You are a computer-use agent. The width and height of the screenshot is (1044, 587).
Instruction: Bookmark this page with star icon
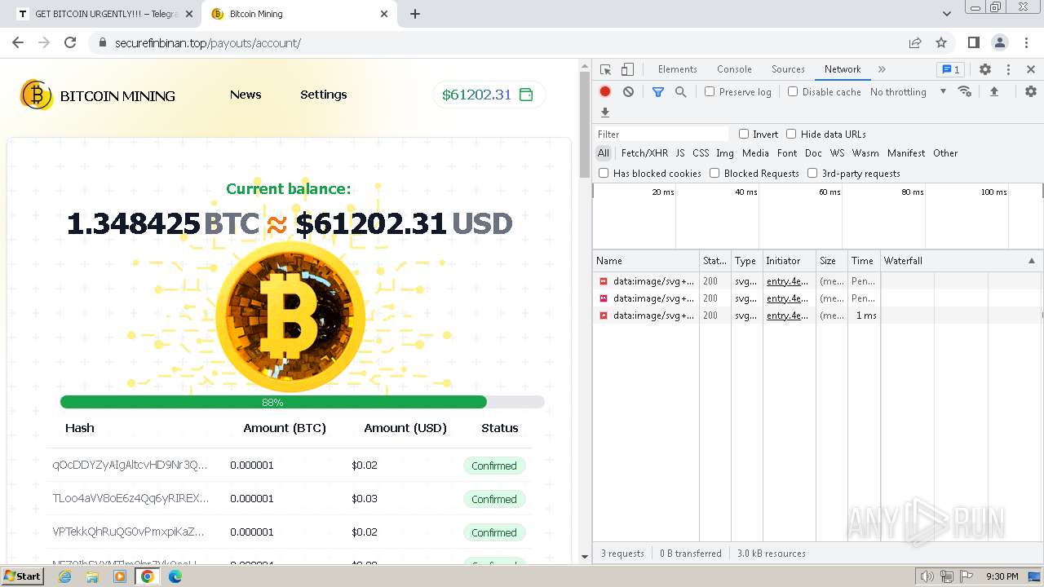(x=941, y=42)
